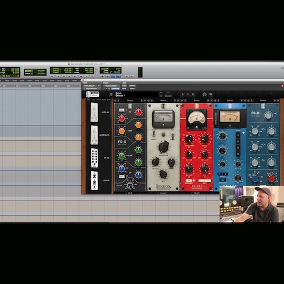Toggle the plugin Bypass button

click(132, 86)
